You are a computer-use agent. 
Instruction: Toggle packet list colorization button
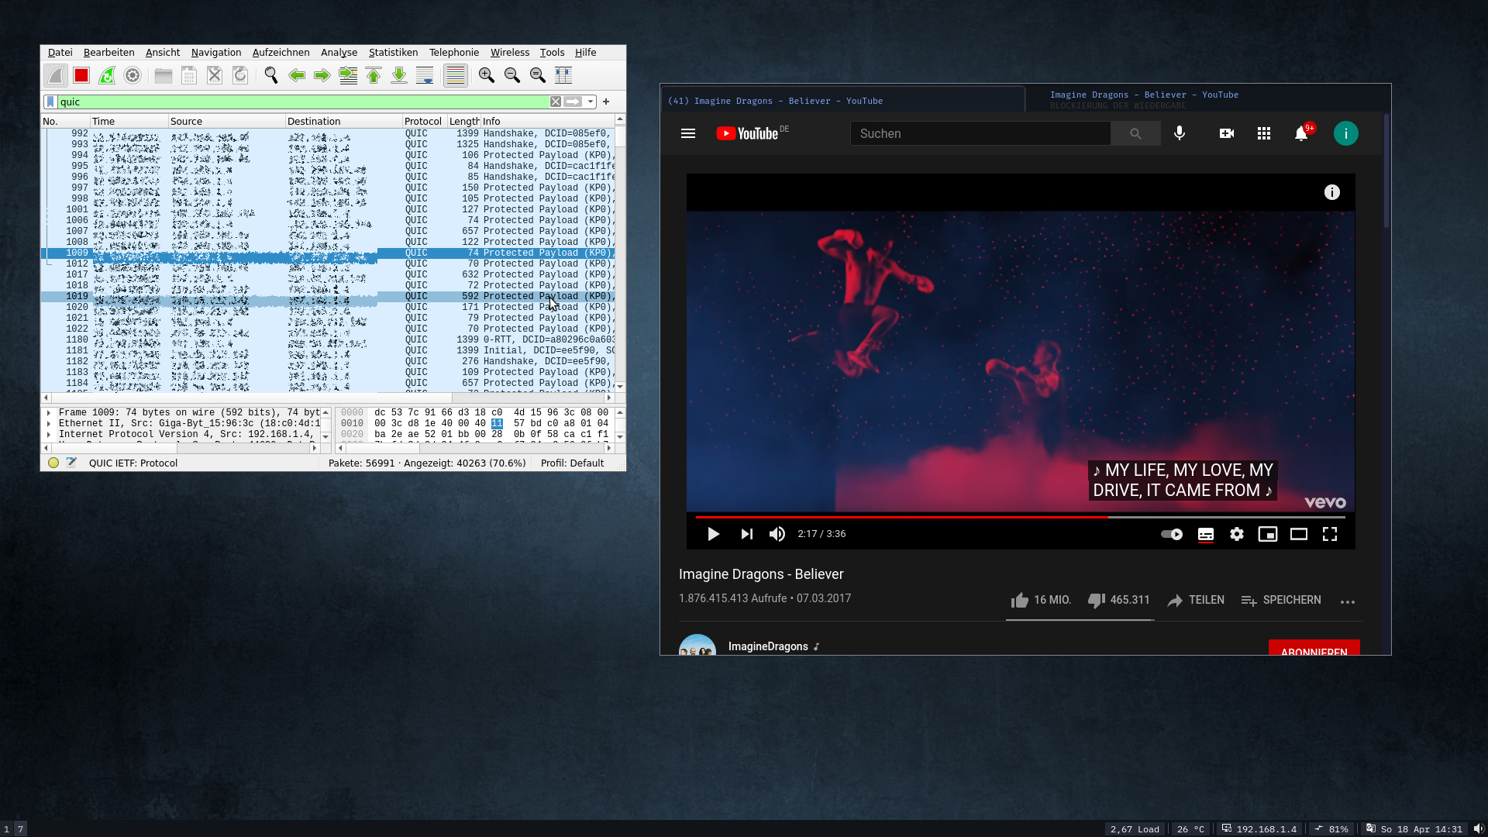point(455,75)
